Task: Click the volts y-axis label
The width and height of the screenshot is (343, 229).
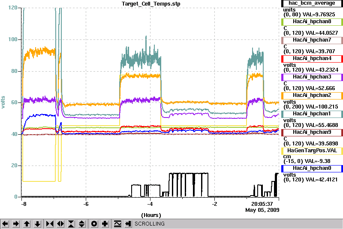Action: coord(3,102)
